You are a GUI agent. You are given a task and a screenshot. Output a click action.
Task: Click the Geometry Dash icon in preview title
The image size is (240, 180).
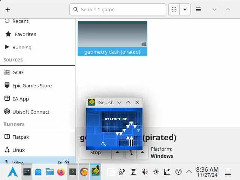[x=91, y=102]
